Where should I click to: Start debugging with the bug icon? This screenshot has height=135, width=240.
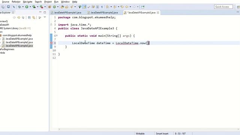[19, 7]
